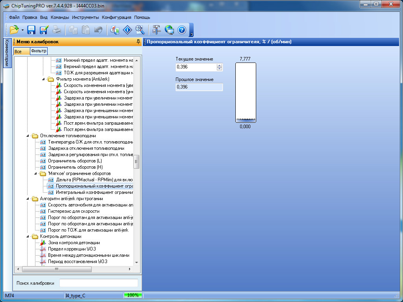The height and width of the screenshot is (302, 403).
Task: Click the Save floppy disk icon
Action: [x=31, y=29]
